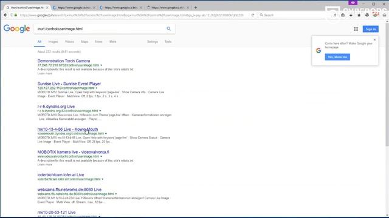Viewport: 389px width, 218px height.
Task: Click the bookmarks library icon in toolbar
Action: click(x=343, y=15)
